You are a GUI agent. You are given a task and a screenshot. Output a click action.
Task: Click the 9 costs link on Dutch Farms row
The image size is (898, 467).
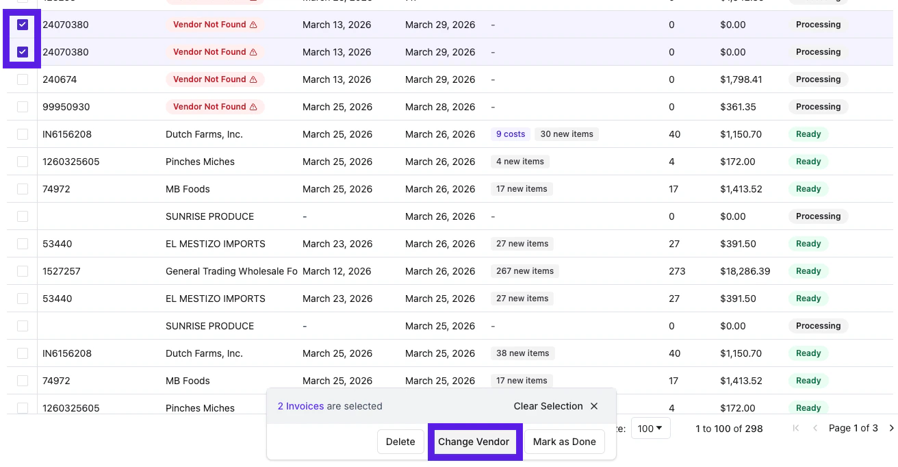(510, 134)
